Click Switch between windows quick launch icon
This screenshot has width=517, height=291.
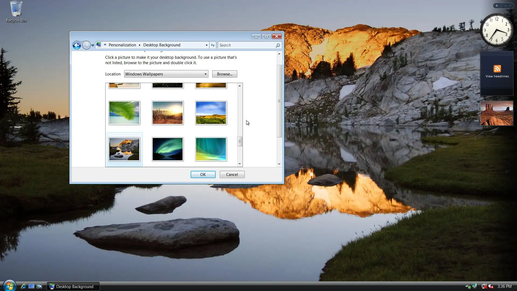click(39, 286)
